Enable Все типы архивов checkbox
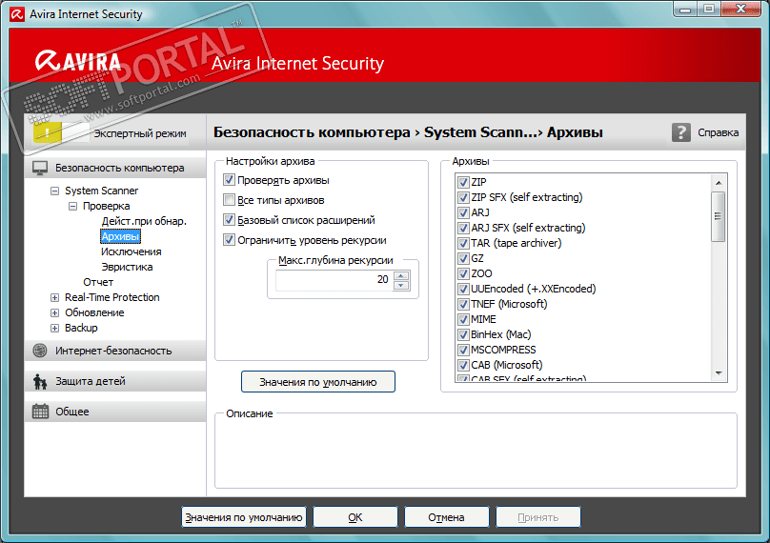This screenshot has height=543, width=770. pos(229,200)
